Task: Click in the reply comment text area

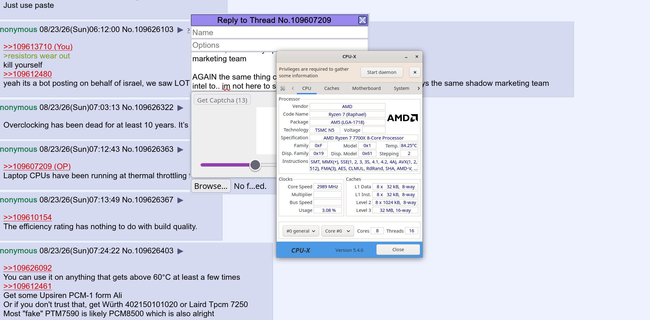Action: (x=234, y=72)
